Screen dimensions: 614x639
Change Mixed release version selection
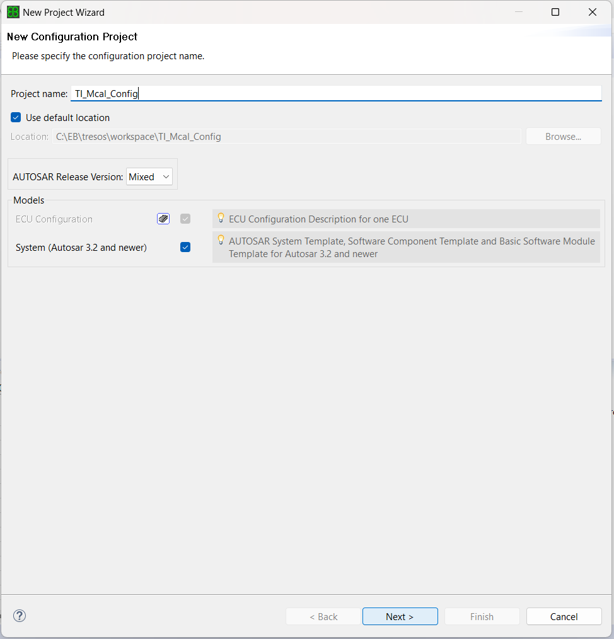149,176
